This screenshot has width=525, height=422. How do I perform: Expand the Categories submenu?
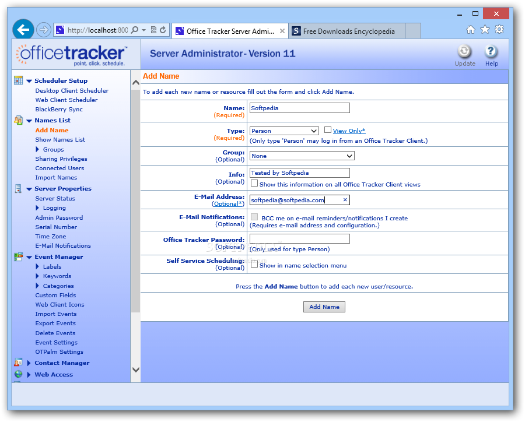pos(37,286)
